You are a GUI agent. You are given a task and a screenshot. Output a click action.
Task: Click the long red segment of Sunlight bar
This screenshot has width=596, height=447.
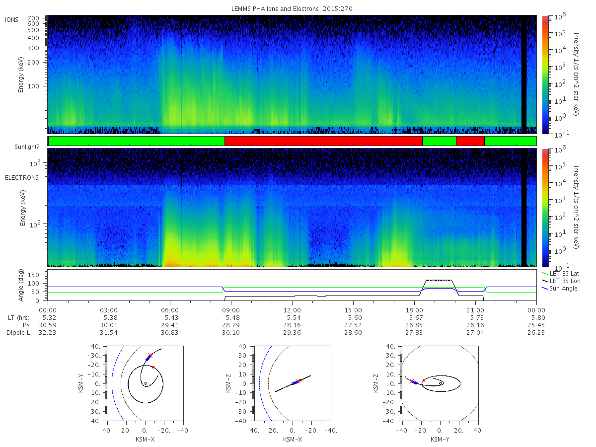click(x=323, y=141)
